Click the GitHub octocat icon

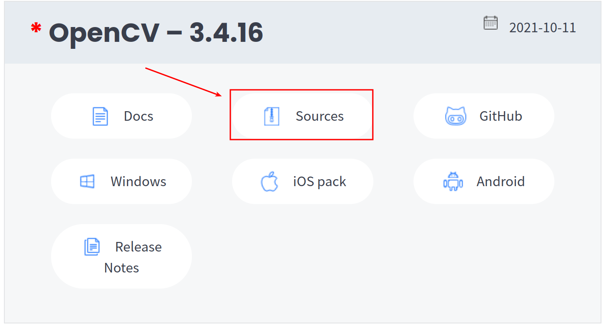[x=455, y=116]
